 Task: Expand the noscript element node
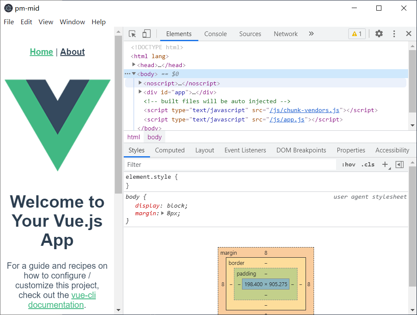click(140, 83)
